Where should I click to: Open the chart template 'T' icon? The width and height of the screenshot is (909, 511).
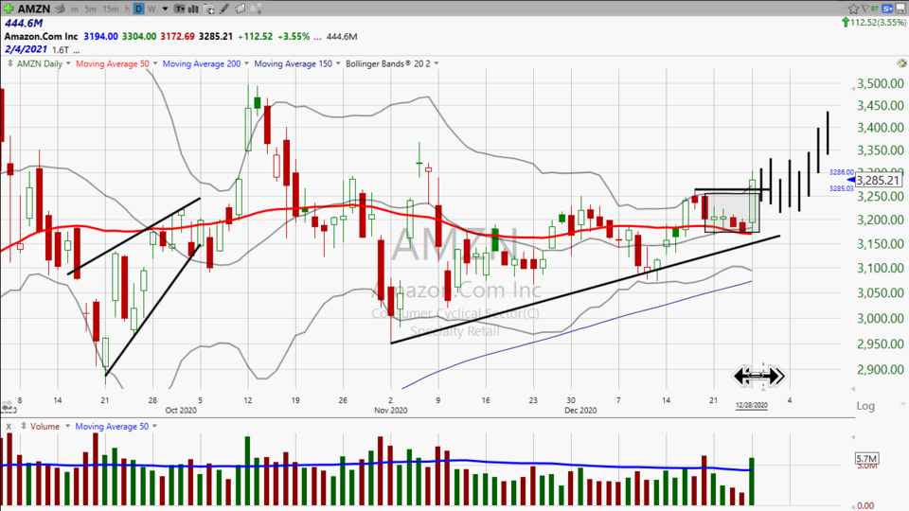(179, 9)
